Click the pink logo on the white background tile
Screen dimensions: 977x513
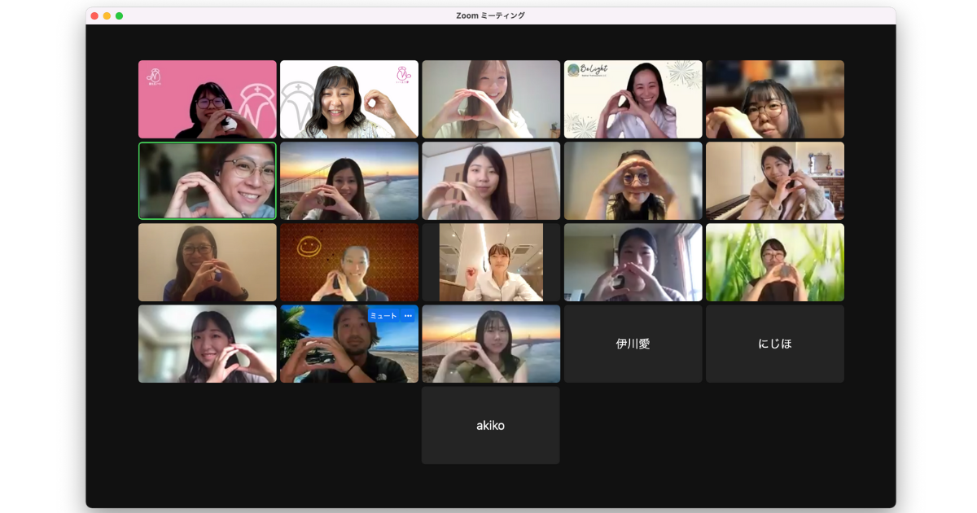tap(402, 75)
